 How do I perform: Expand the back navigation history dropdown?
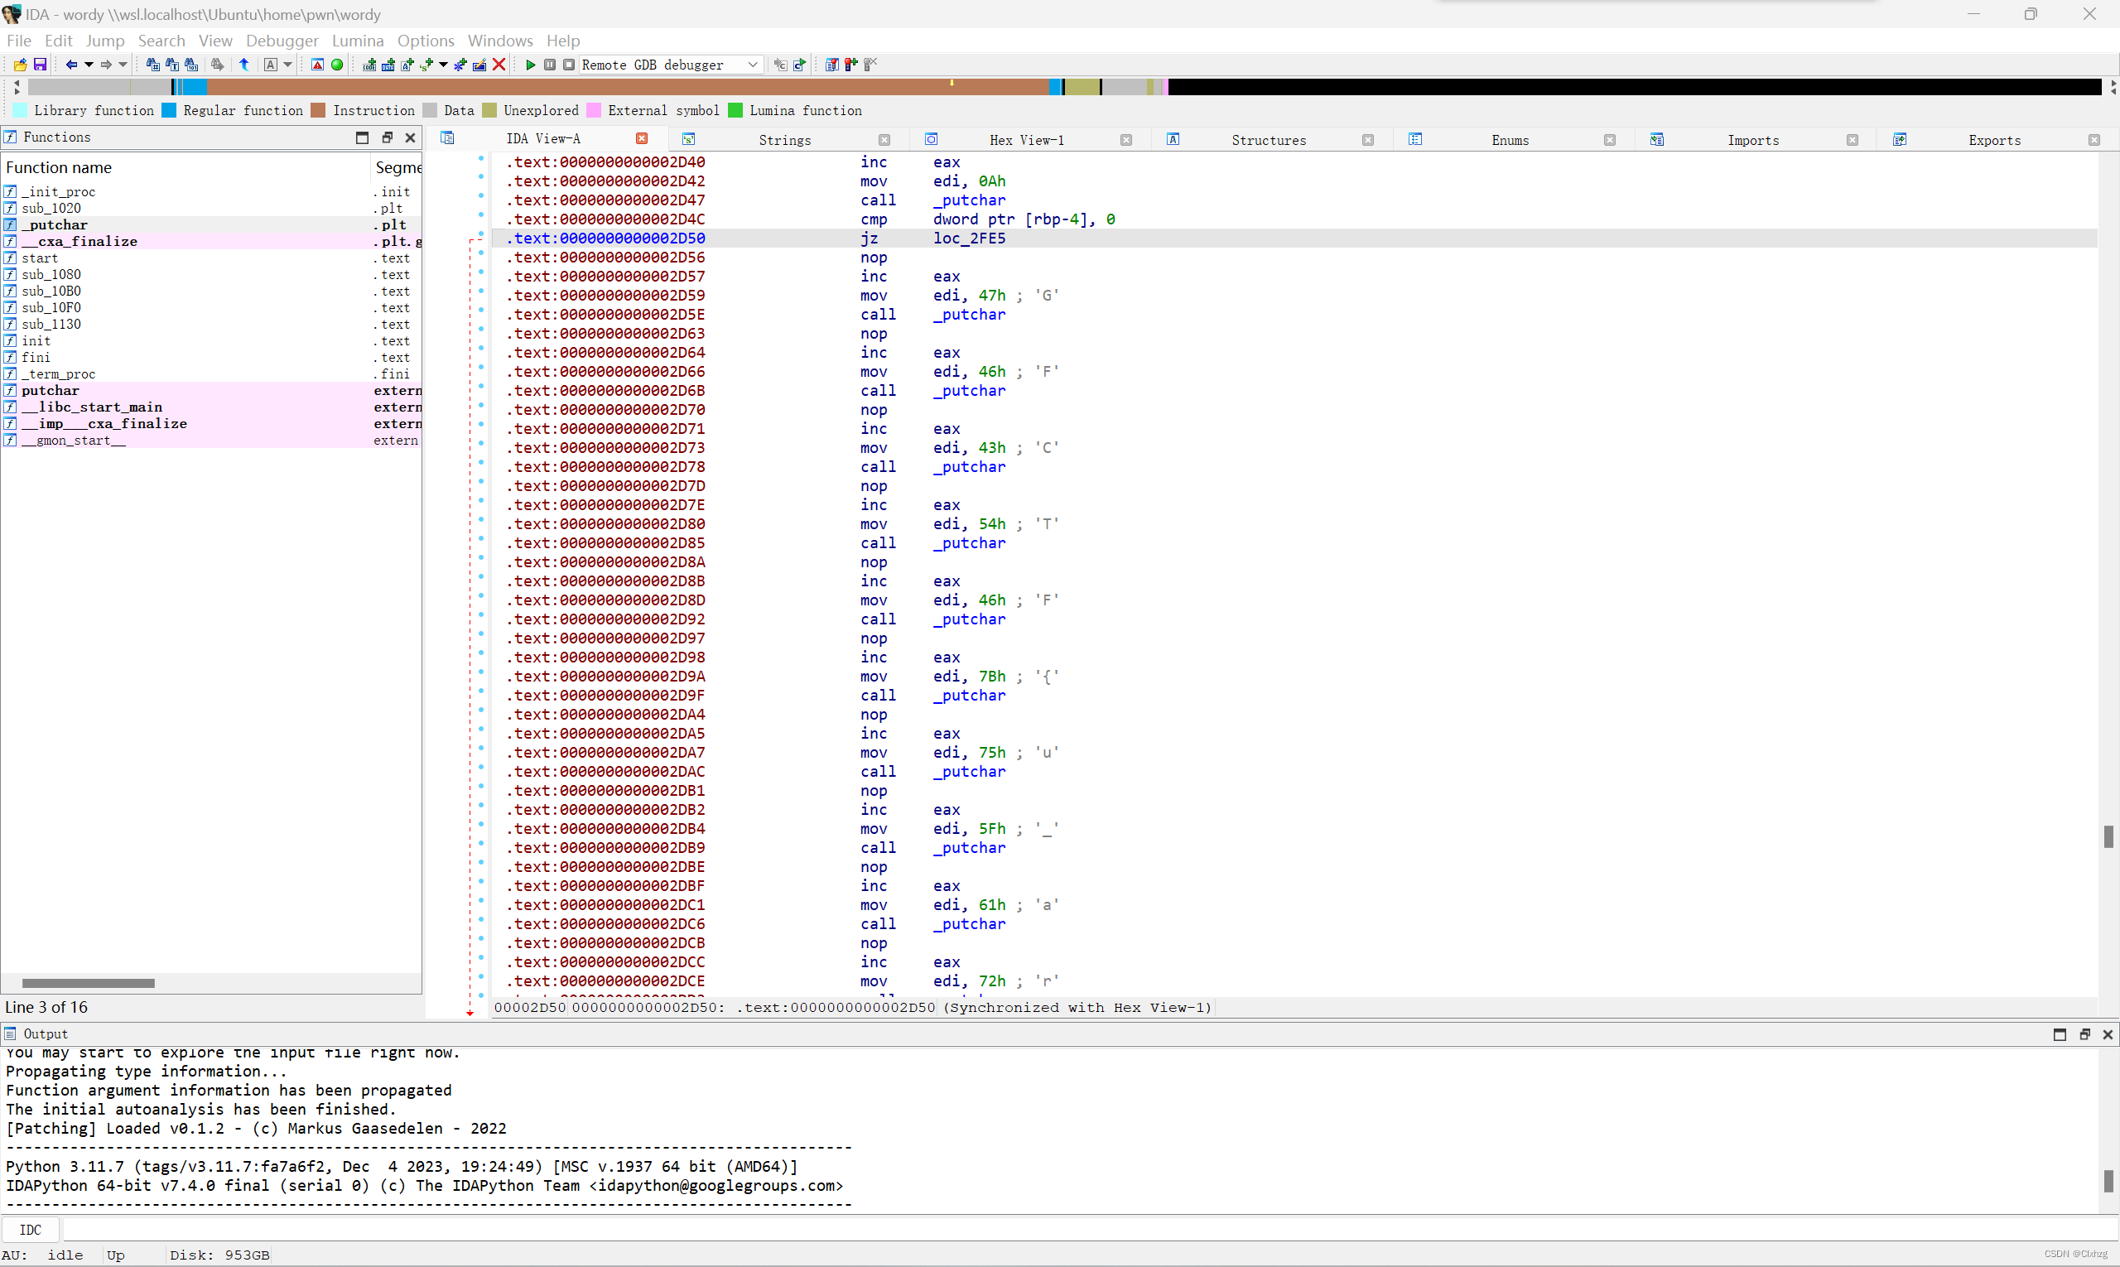pyautogui.click(x=89, y=64)
